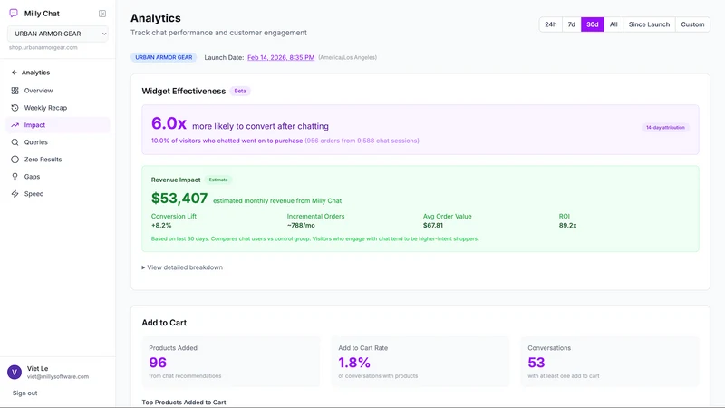Click the ~788/mo Incremental Orders value
725x408 pixels.
pos(301,225)
